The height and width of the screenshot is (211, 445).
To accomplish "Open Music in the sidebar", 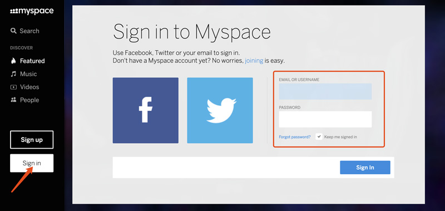I will pos(28,74).
